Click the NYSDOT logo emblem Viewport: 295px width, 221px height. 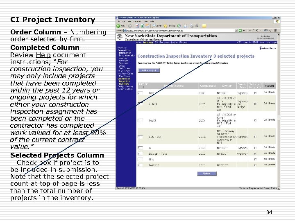120,37
